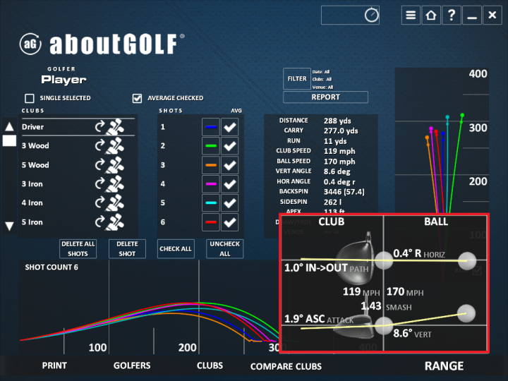The image size is (508, 381).
Task: Open the hamburger menu icon
Action: point(411,16)
